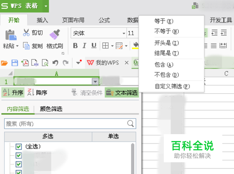
Task: Select column C header
Action: (226, 73)
